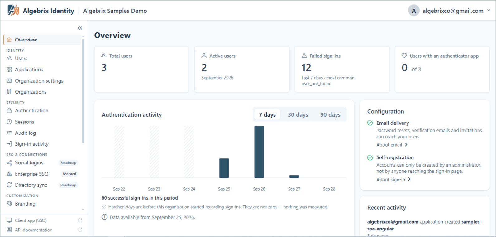The image size is (496, 237).
Task: Click the Sep 27 bar in the chart
Action: pyautogui.click(x=294, y=177)
